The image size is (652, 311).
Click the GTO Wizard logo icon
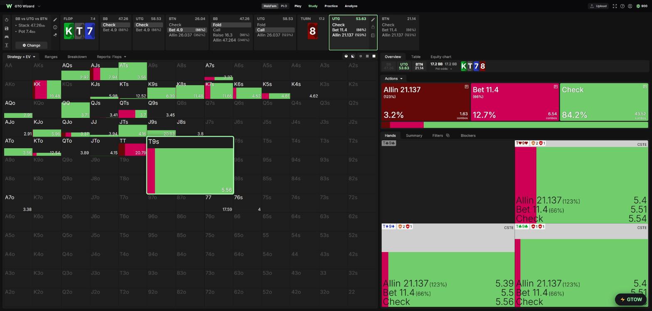click(9, 6)
